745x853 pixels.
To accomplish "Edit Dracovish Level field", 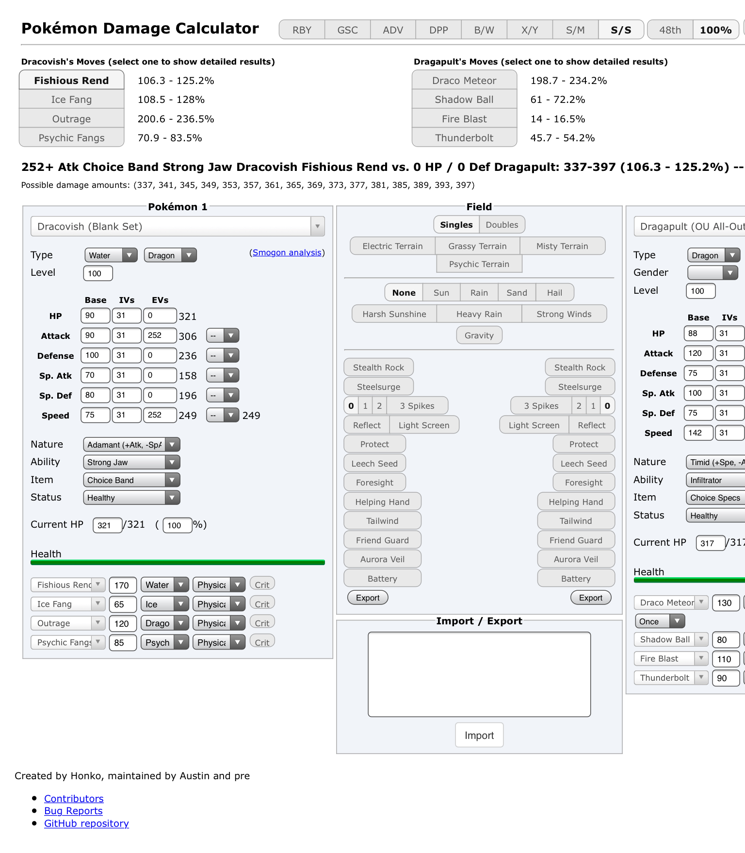I will coord(98,273).
